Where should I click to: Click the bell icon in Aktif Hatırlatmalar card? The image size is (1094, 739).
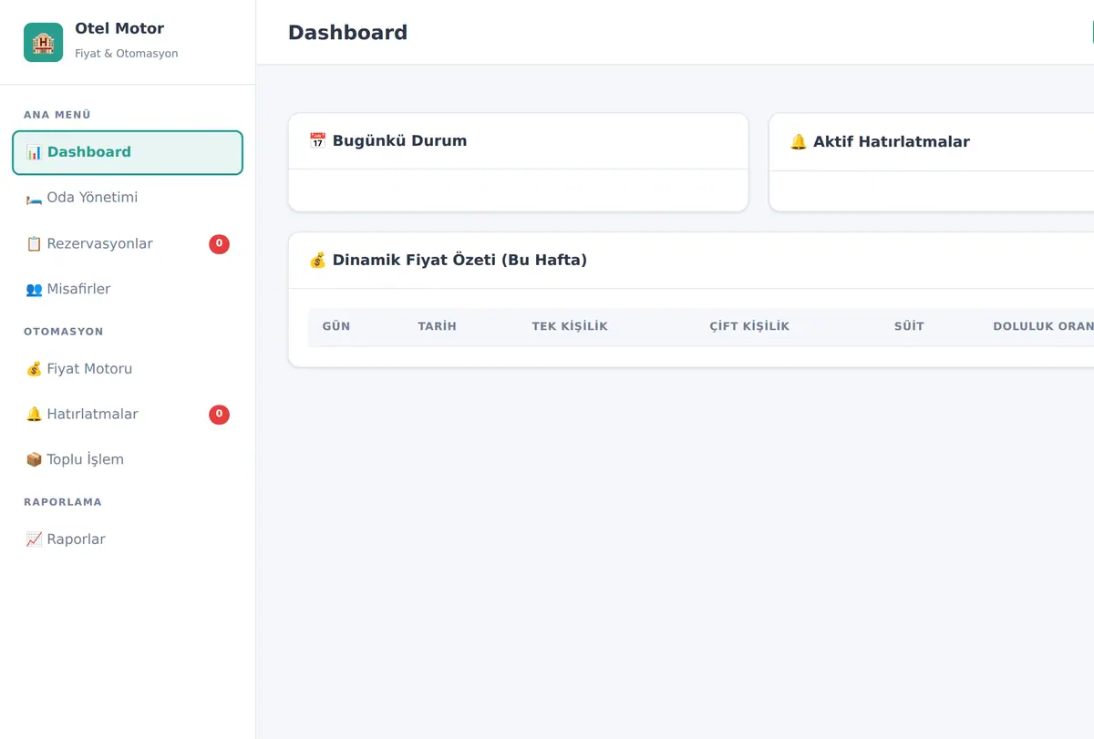pos(799,142)
